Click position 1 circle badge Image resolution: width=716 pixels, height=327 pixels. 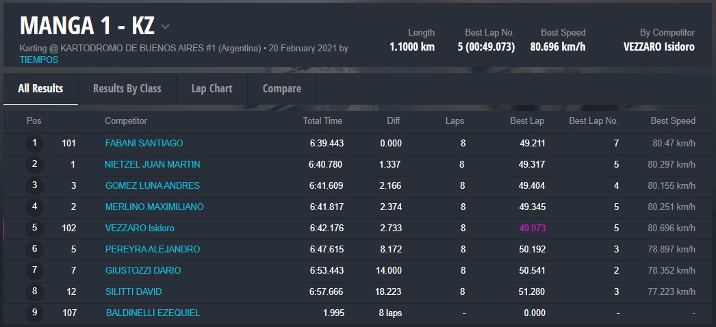tap(34, 144)
